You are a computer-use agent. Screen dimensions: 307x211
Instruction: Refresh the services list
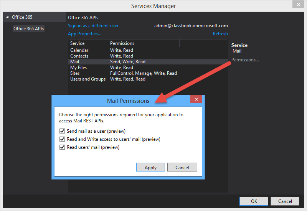(x=220, y=34)
